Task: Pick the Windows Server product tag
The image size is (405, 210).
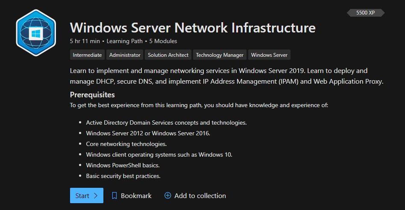Action: point(270,55)
